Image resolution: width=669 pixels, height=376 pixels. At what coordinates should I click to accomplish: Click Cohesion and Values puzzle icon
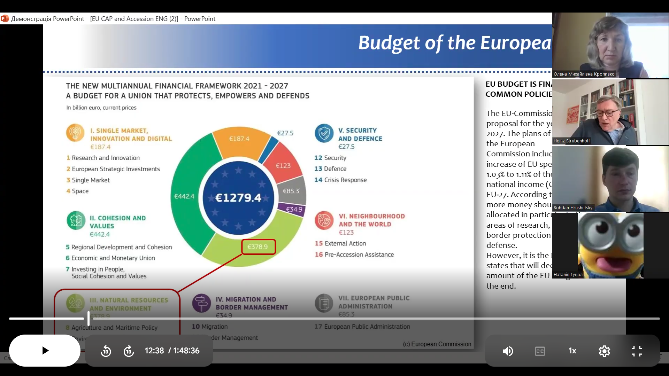pos(76,220)
